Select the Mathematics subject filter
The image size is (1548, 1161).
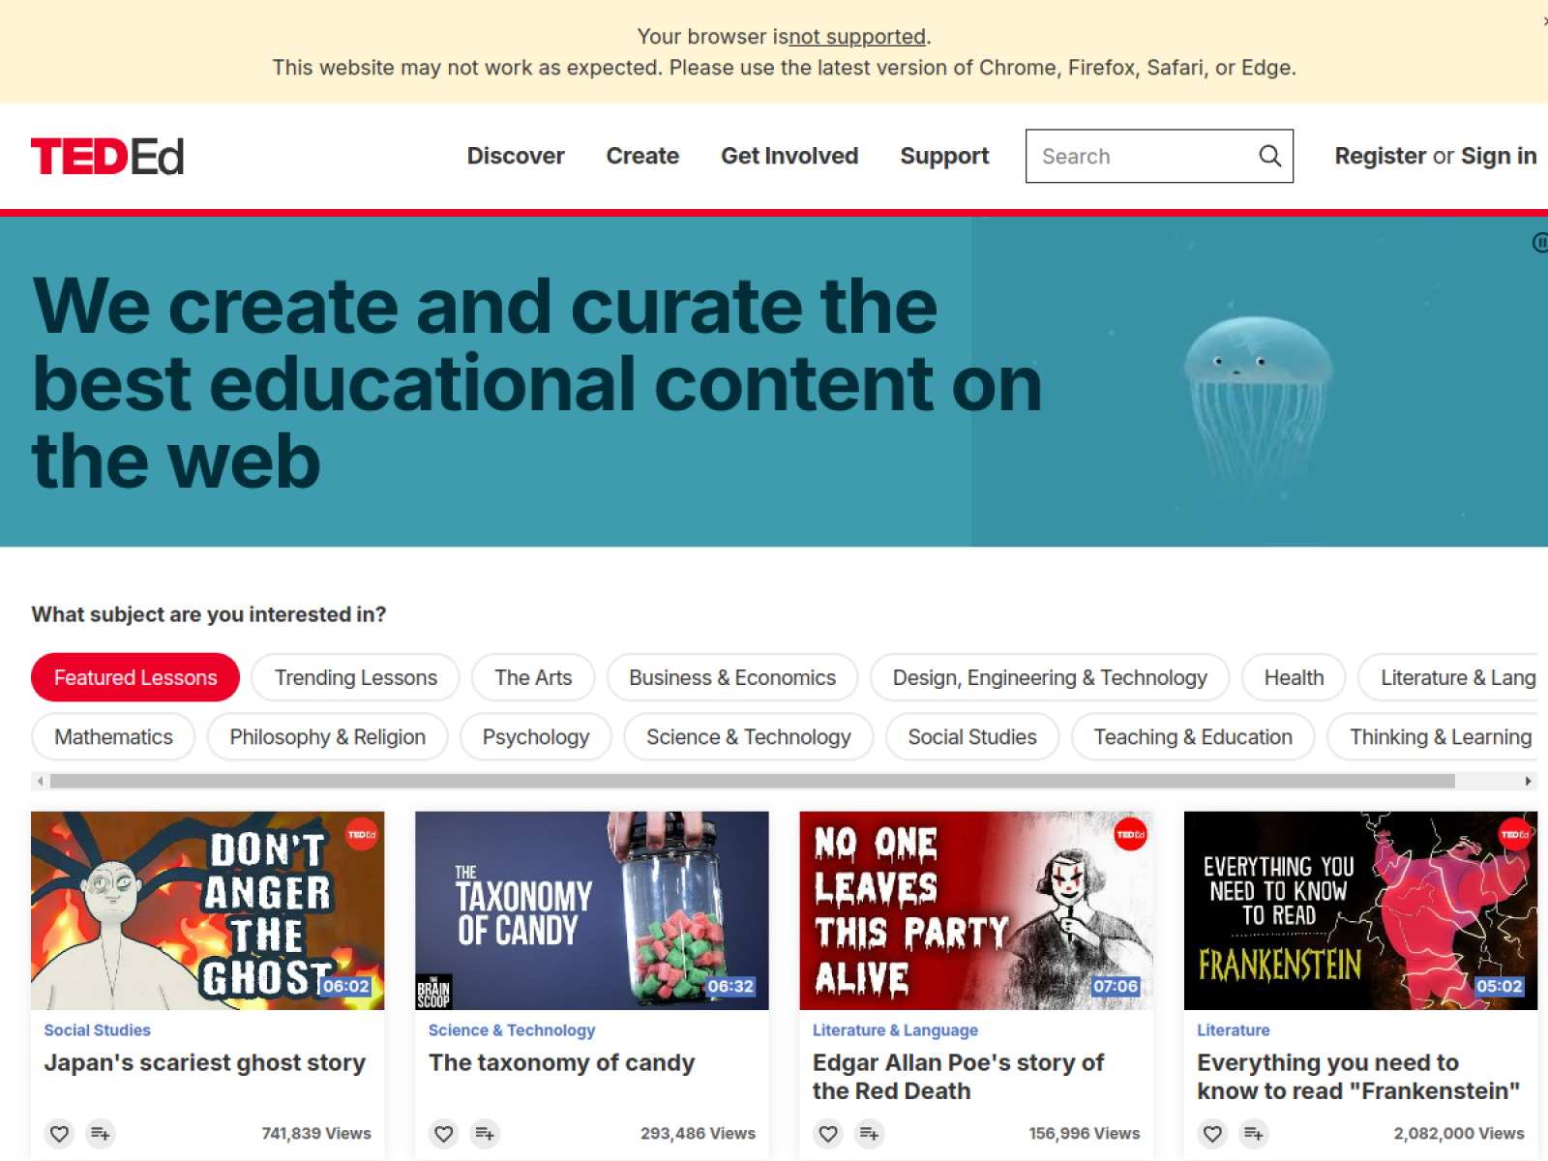113,736
